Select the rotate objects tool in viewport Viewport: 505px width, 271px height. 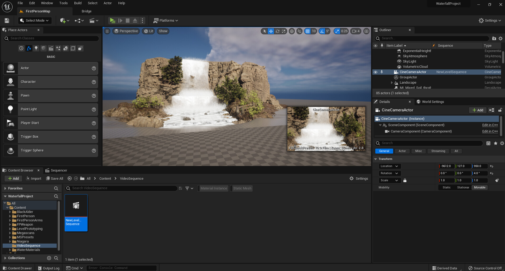click(277, 31)
